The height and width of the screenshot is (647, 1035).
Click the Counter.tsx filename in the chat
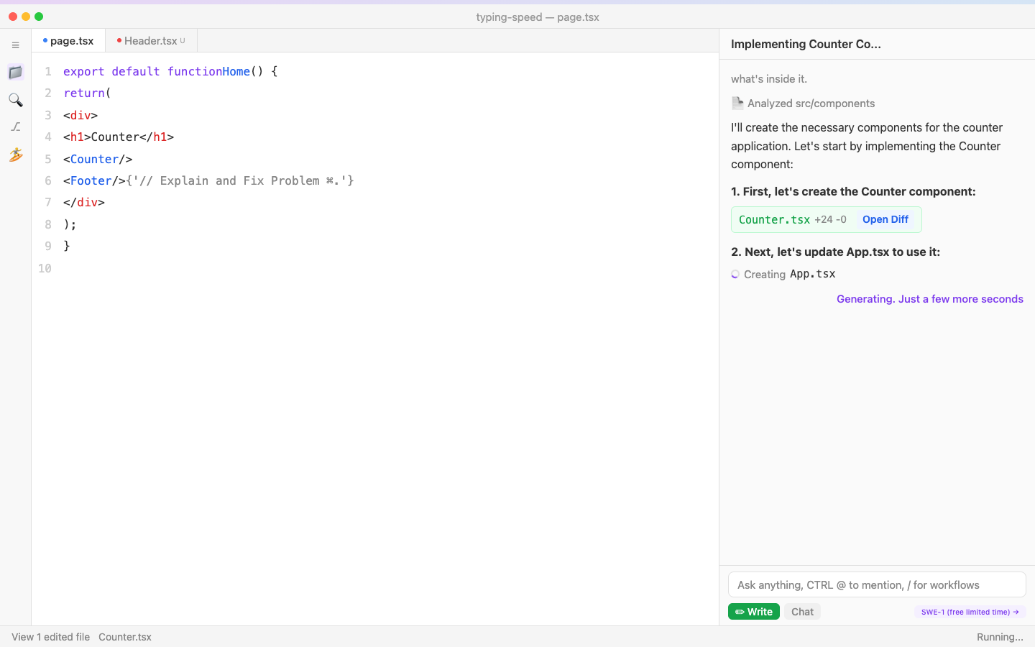[x=774, y=220]
